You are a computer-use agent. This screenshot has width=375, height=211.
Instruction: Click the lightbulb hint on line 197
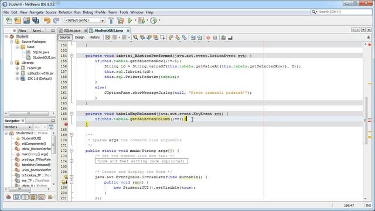pos(66,177)
